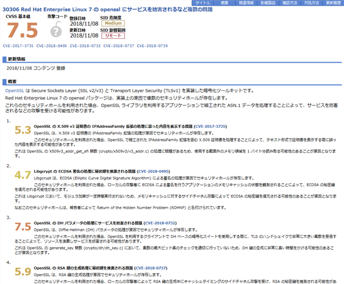Click the 5.3 score for item 1
344x284 pixels.
coord(23,130)
